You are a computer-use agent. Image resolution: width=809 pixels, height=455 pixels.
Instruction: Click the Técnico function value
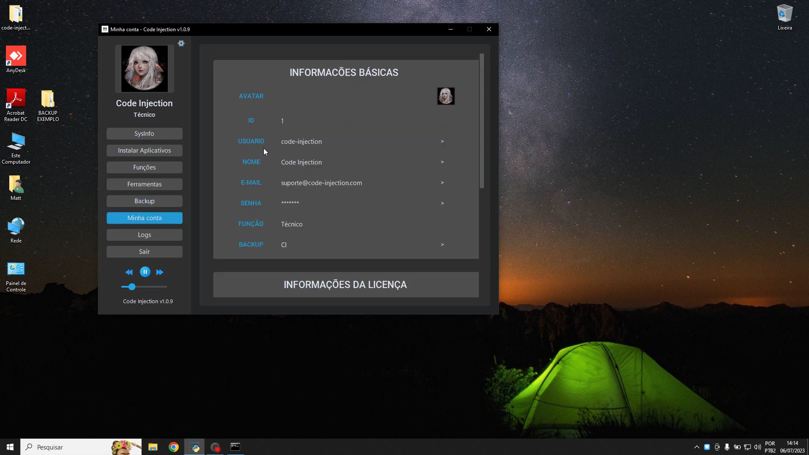pyautogui.click(x=292, y=224)
